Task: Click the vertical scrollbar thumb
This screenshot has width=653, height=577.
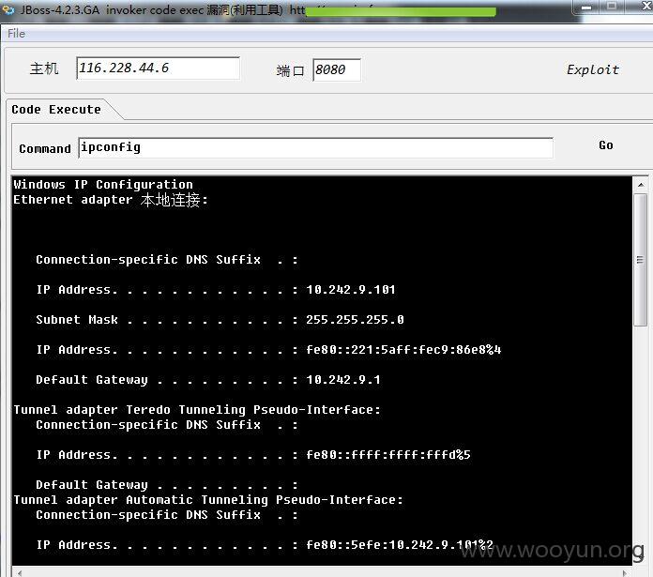Action: click(640, 260)
